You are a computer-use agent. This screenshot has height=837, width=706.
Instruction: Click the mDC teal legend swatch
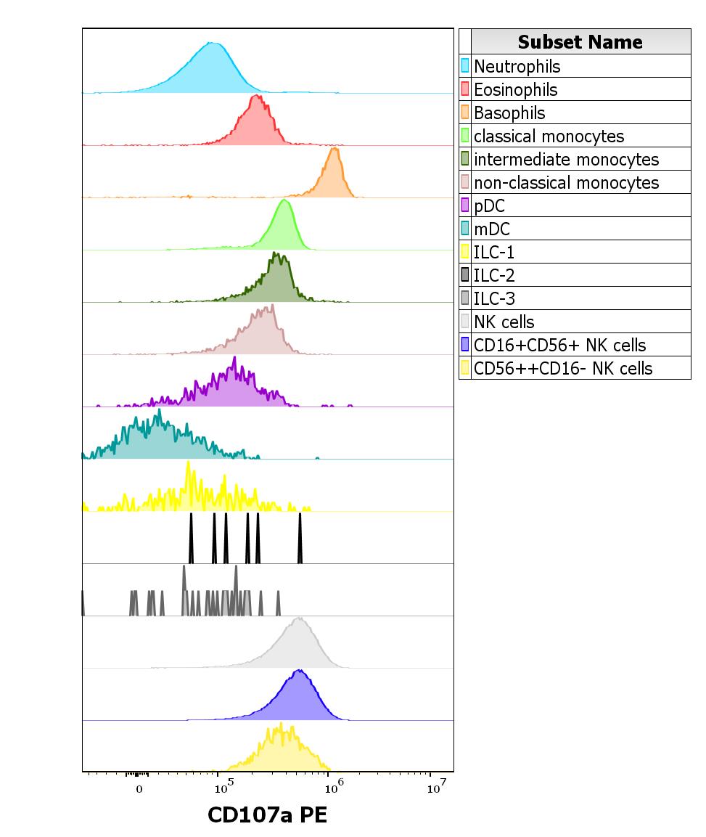click(465, 229)
